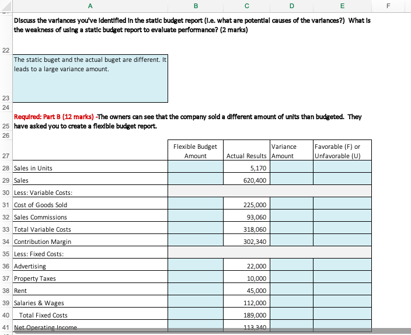This screenshot has height=335, width=411.
Task: Select column F header
Action: (388, 6)
